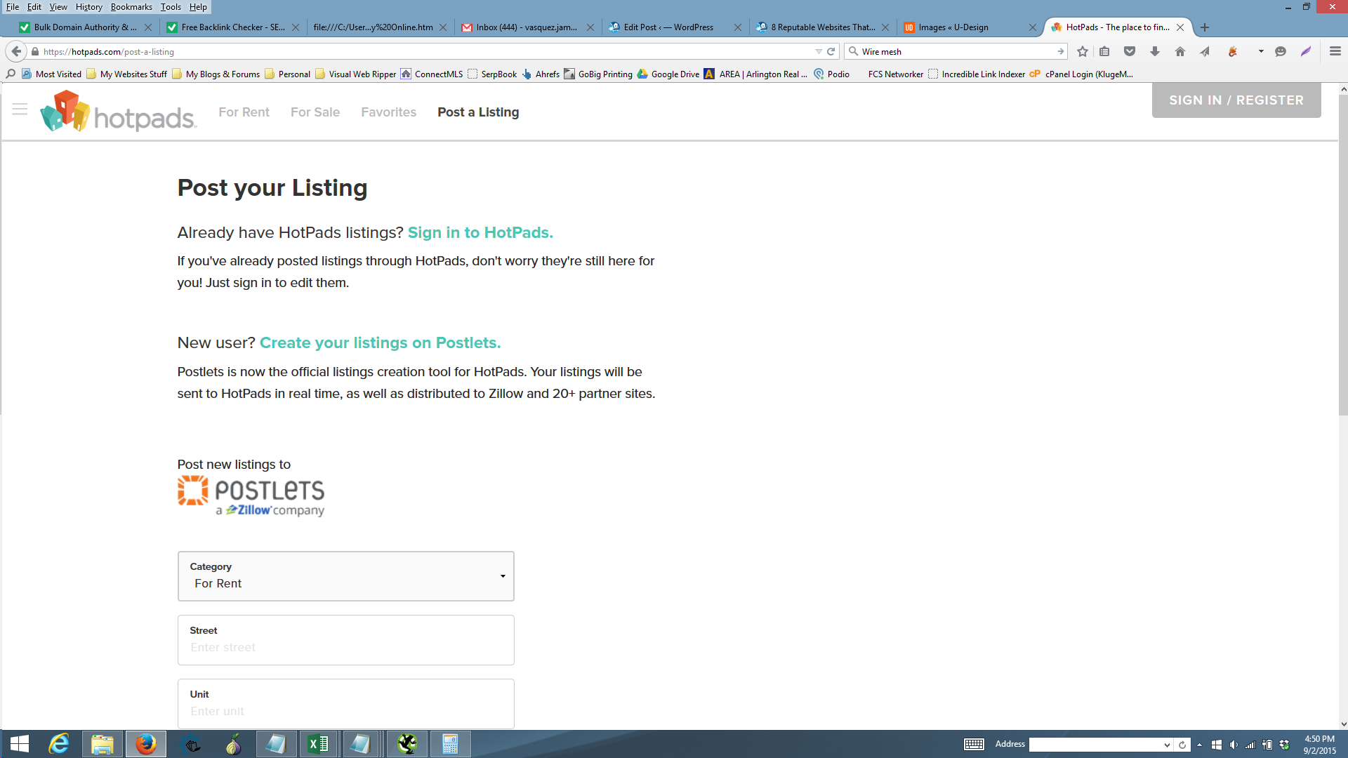Click the Postlets logo
The image size is (1348, 758).
click(251, 496)
